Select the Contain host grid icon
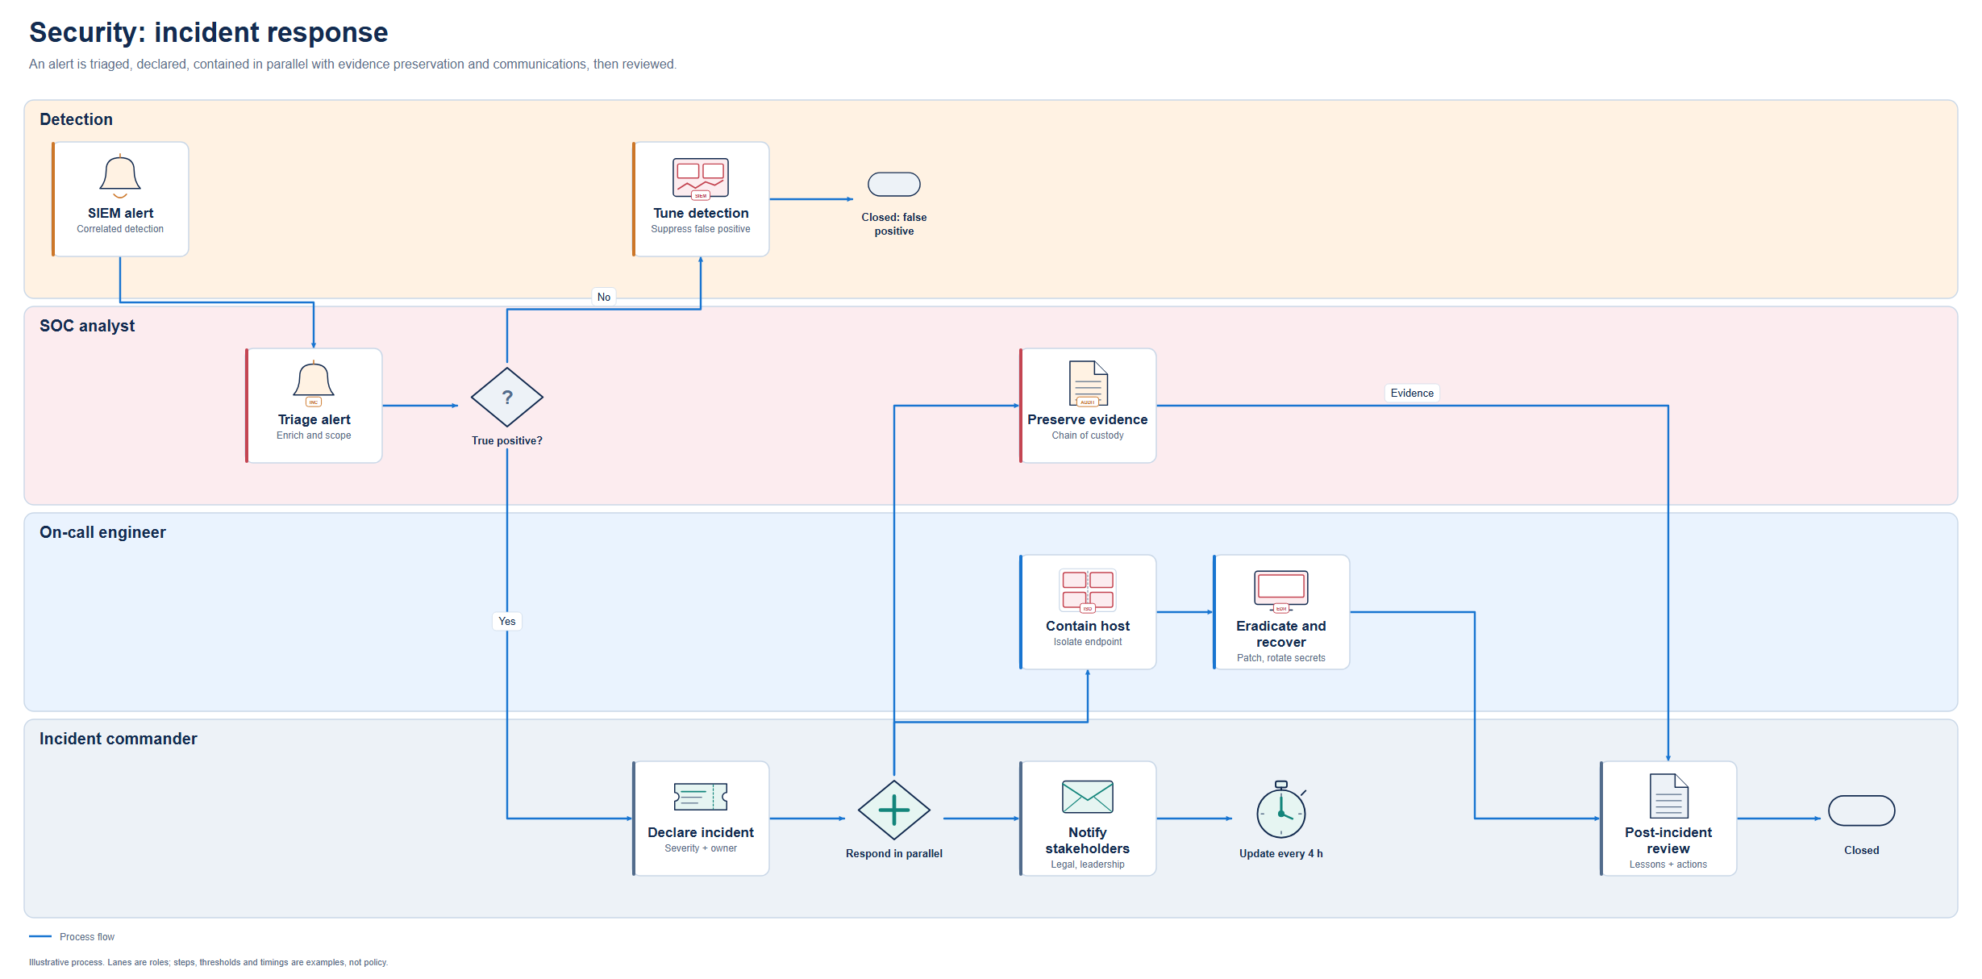The height and width of the screenshot is (979, 1982). coord(1088,590)
